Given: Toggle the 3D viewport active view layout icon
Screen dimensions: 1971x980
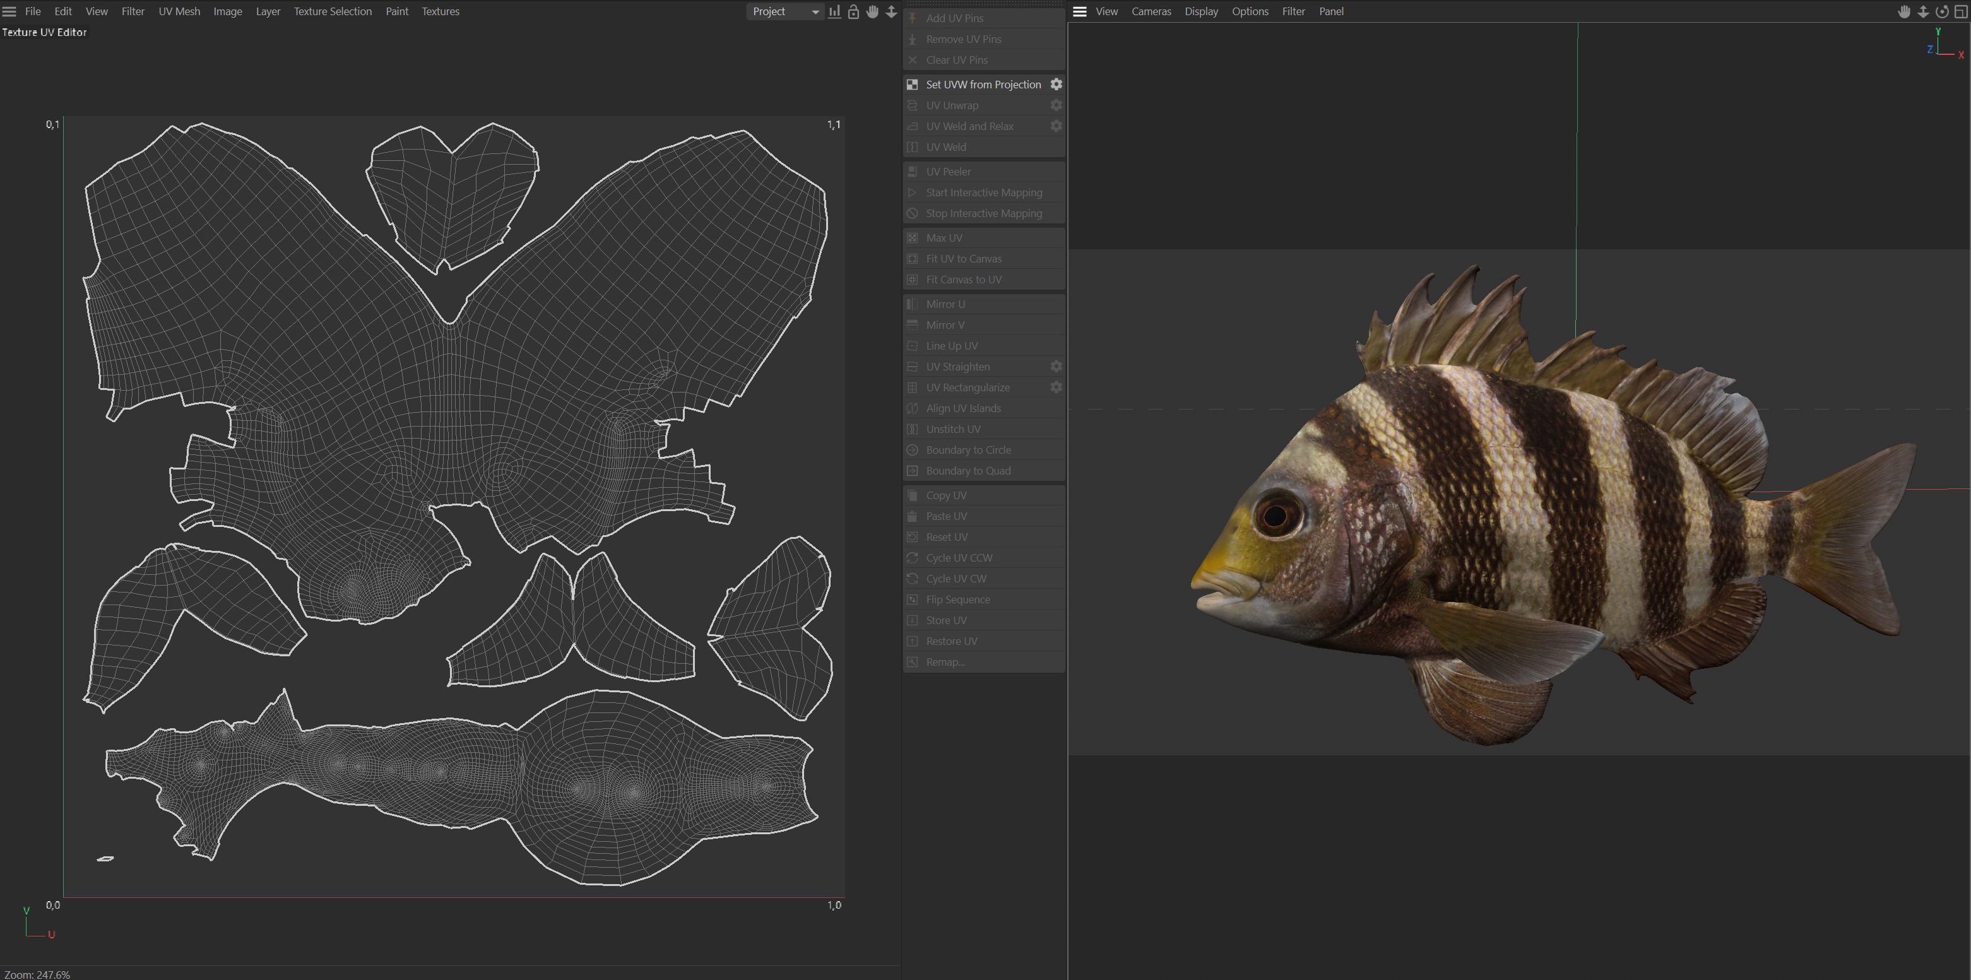Looking at the screenshot, I should (x=1961, y=11).
